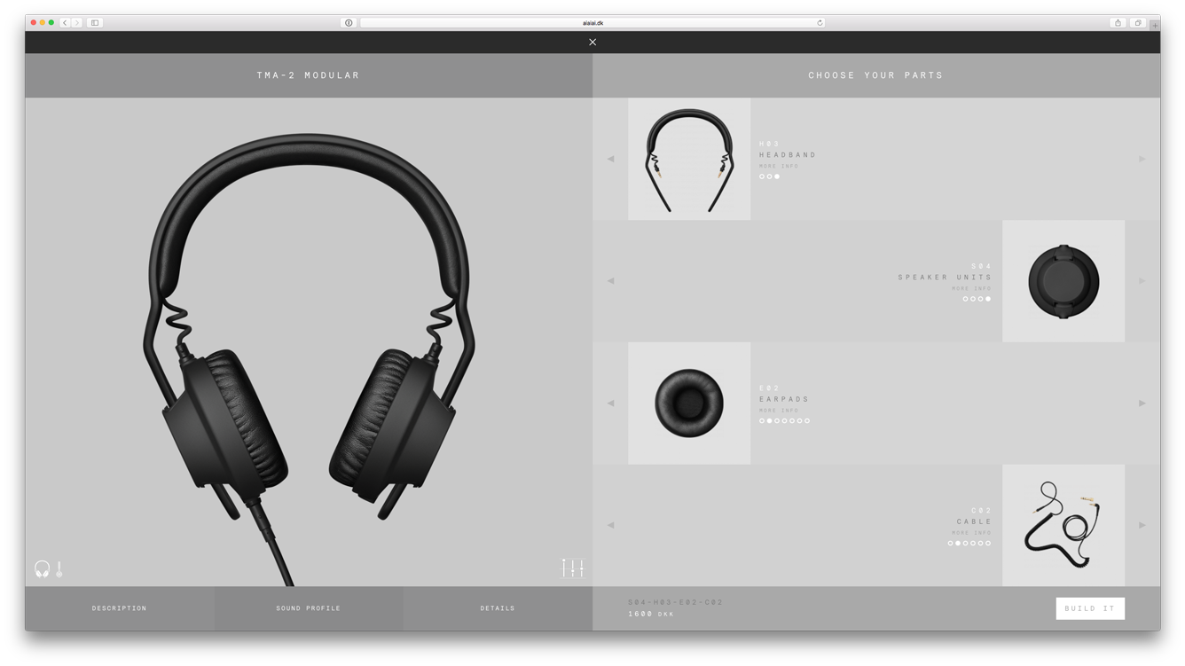
Task: Click the SPEAKER UNITS label
Action: pyautogui.click(x=945, y=278)
